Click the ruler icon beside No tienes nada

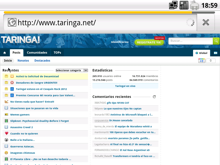6,101
